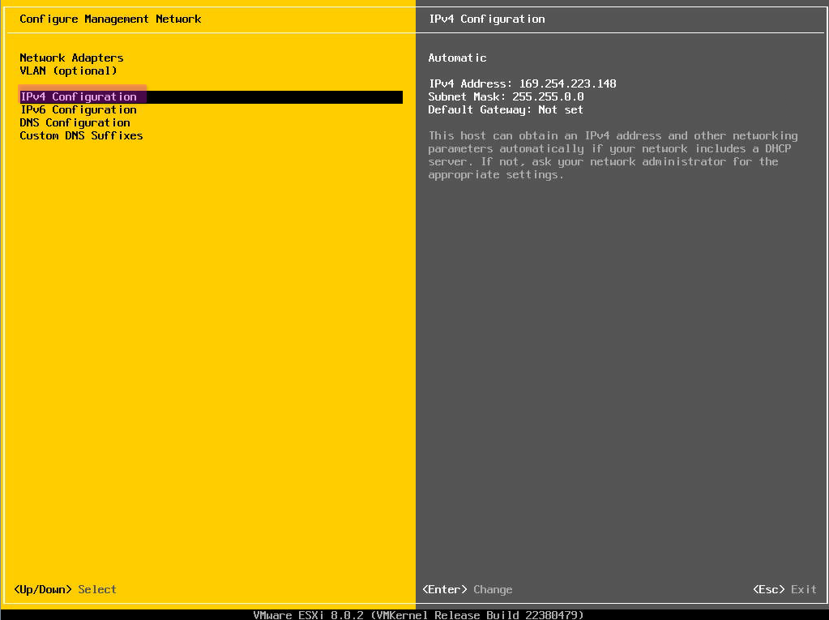
Task: Click the <Esc> Exit hint
Action: (784, 589)
